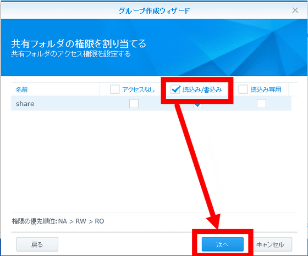308x256 pixels.
Task: Tick the アクセスなし header checkbox
Action: [115, 90]
